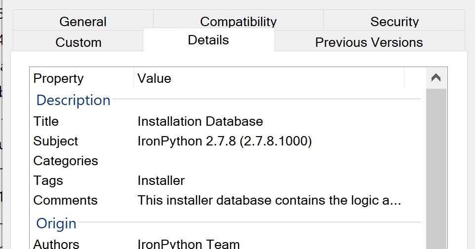The image size is (475, 249).
Task: Click the scroll up arrow in property list
Action: (436, 78)
